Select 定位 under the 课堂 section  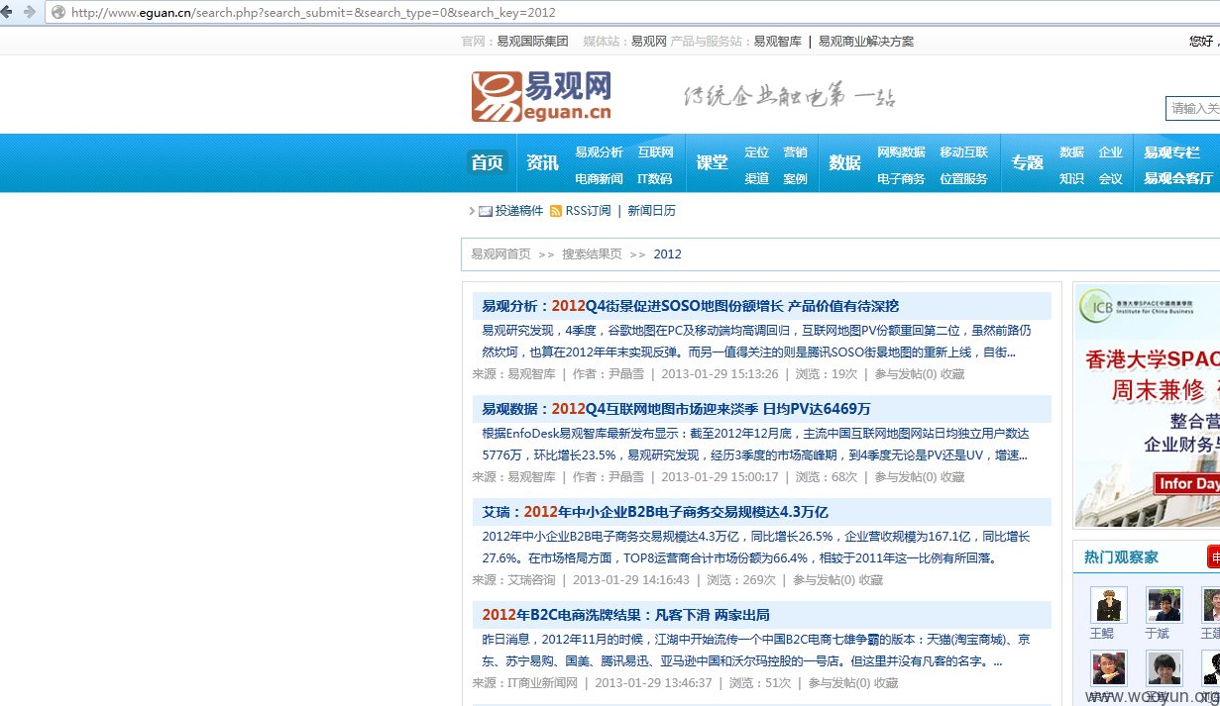756,152
